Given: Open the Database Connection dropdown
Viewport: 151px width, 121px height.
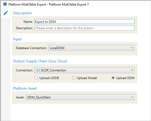Looking at the screenshot, I should pos(91,48).
